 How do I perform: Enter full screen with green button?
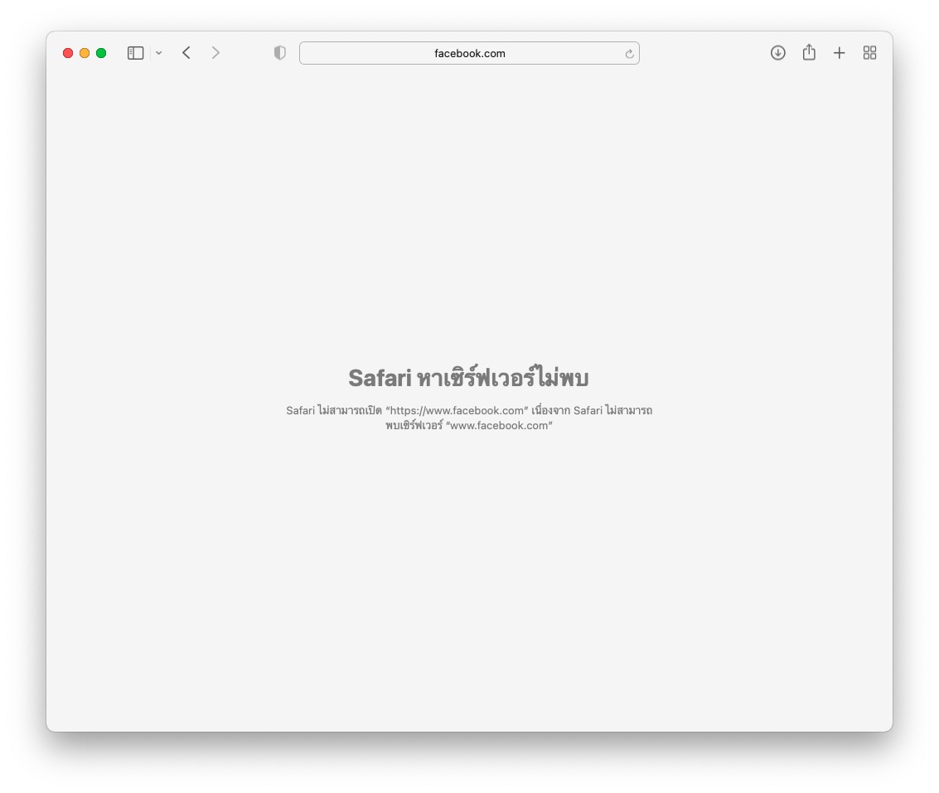coord(101,53)
